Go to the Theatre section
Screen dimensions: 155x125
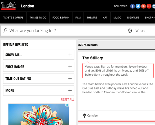pyautogui.click(x=92, y=18)
